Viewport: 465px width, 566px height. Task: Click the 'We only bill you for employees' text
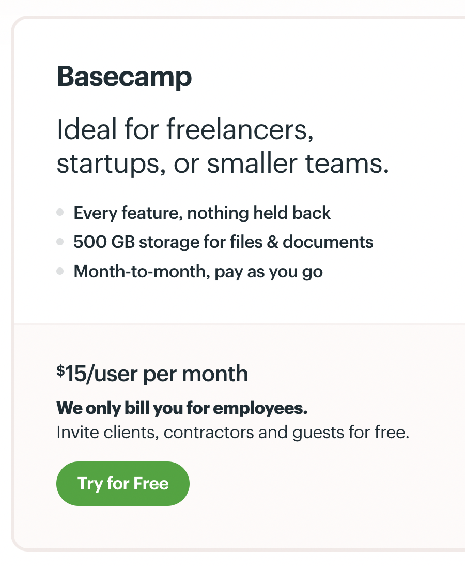click(181, 408)
